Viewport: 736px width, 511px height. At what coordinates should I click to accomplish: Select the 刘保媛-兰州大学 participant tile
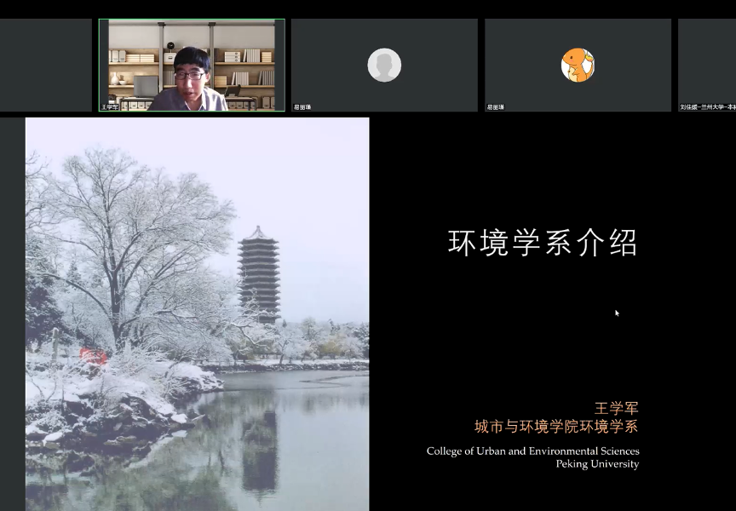click(707, 65)
